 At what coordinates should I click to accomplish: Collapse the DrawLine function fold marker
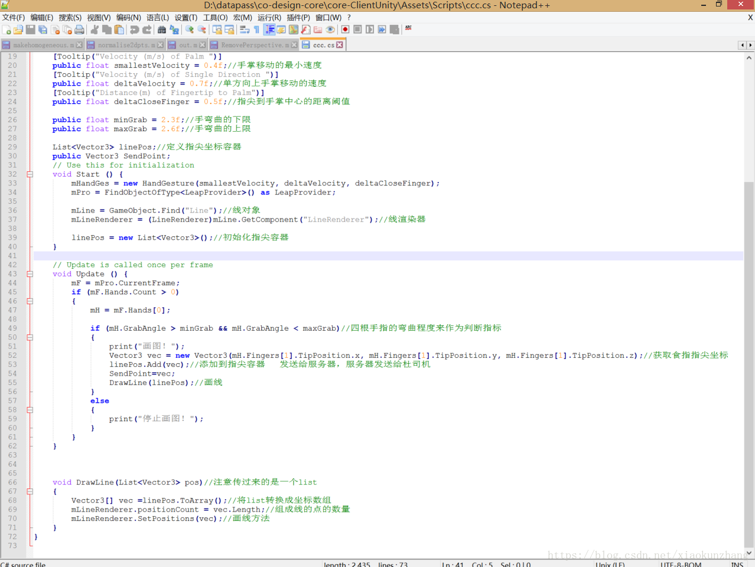point(30,491)
